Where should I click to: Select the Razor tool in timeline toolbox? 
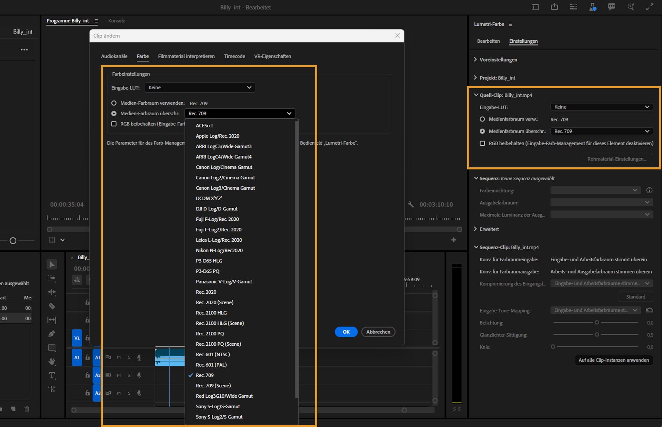point(52,306)
